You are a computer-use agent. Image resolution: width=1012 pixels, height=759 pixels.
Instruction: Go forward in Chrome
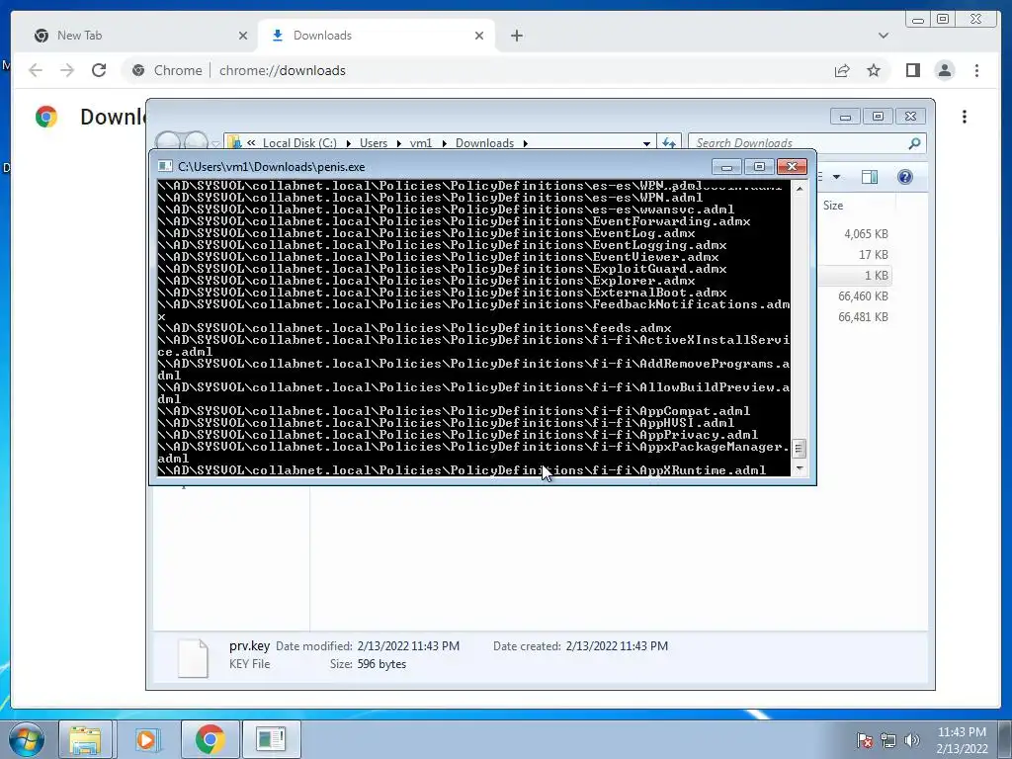67,70
